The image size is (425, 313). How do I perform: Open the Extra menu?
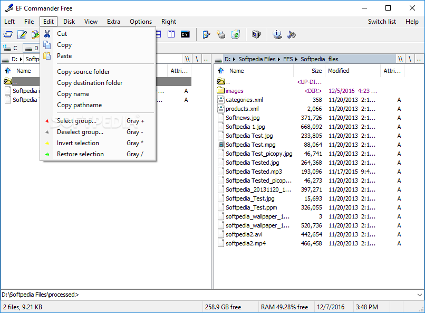113,22
